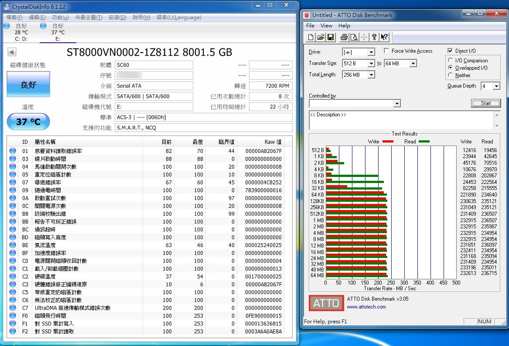Viewport: 509px width, 346px height.
Task: Click the move crosshair icon in ATTO toolbar
Action: [x=364, y=37]
